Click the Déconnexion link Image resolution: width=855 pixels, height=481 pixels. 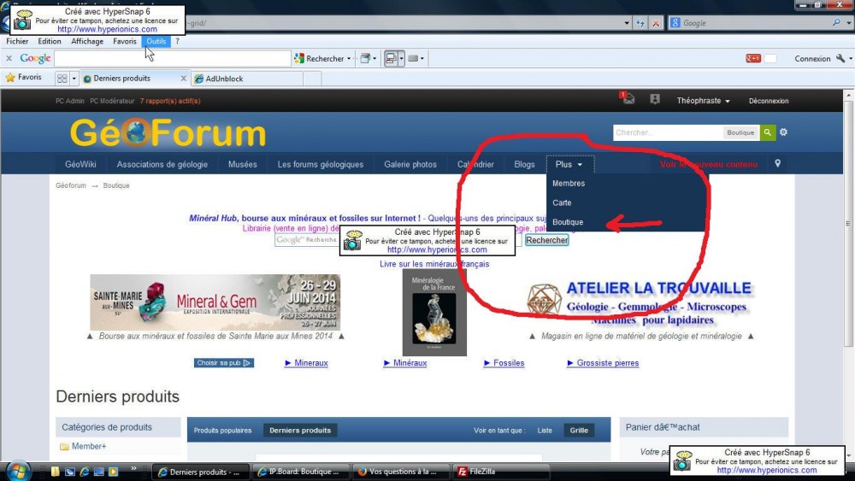pos(768,101)
